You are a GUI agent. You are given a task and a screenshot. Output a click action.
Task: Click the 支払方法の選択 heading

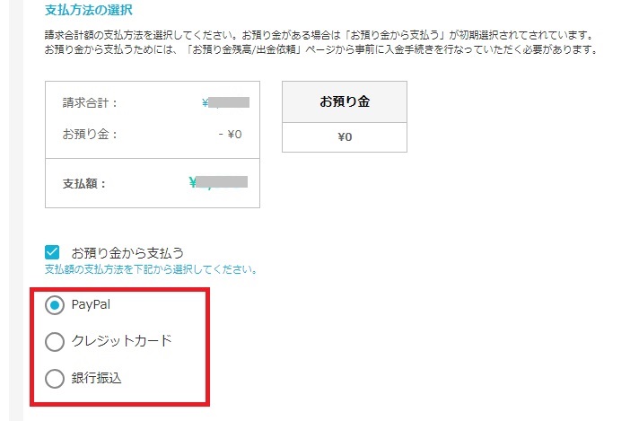click(88, 10)
